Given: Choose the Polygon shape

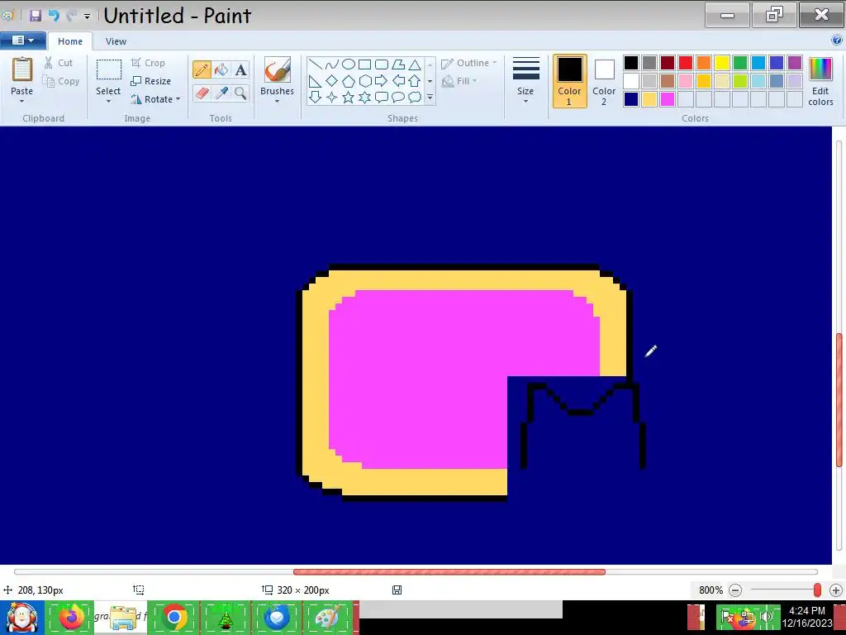Looking at the screenshot, I should 398,64.
